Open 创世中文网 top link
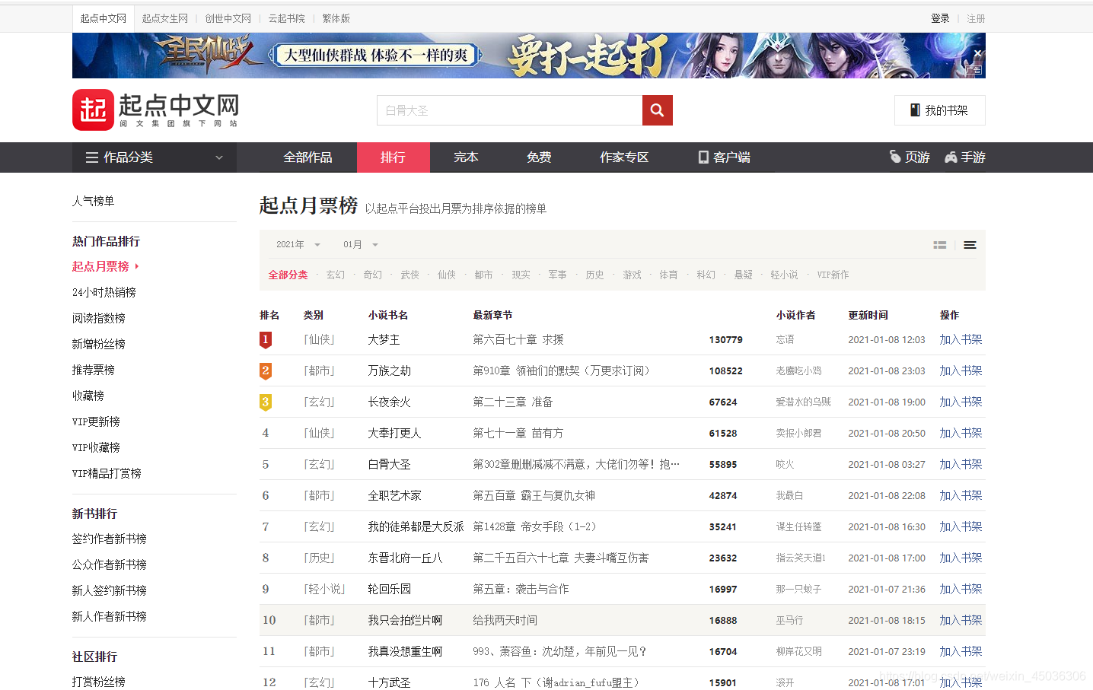The image size is (1093, 690). point(228,18)
